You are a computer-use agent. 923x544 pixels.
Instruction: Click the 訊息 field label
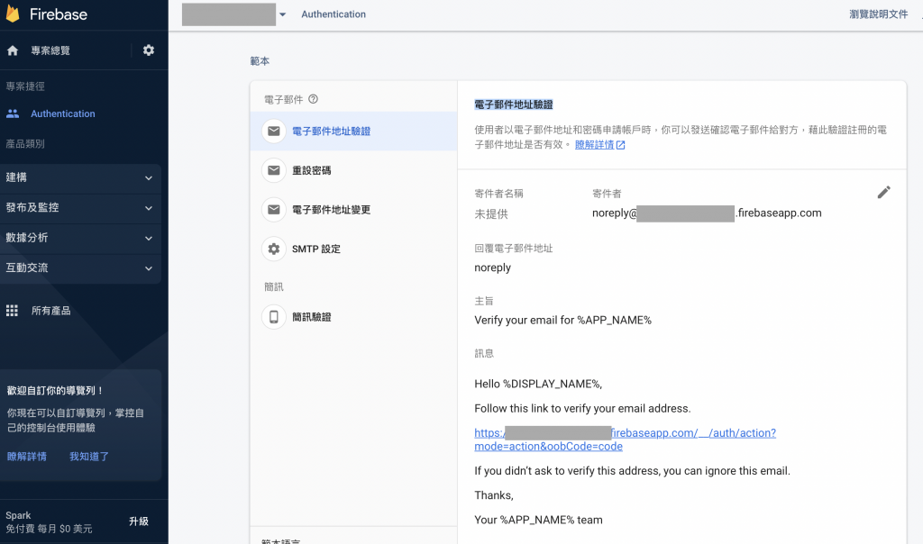[484, 353]
